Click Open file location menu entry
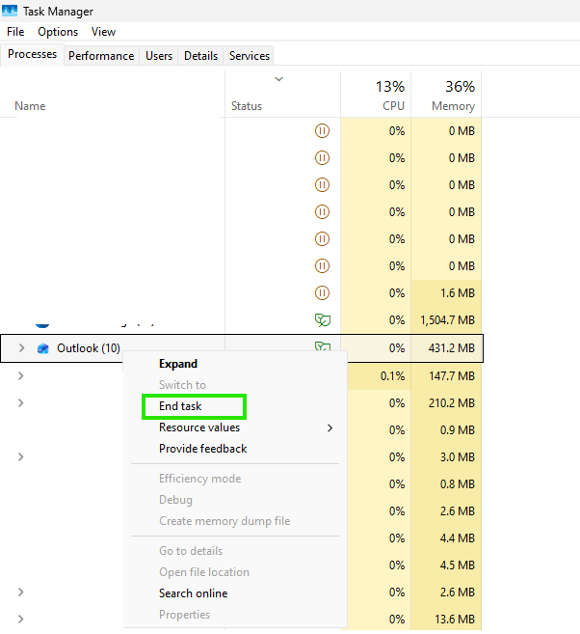Viewport: 580px width, 634px height. click(204, 572)
